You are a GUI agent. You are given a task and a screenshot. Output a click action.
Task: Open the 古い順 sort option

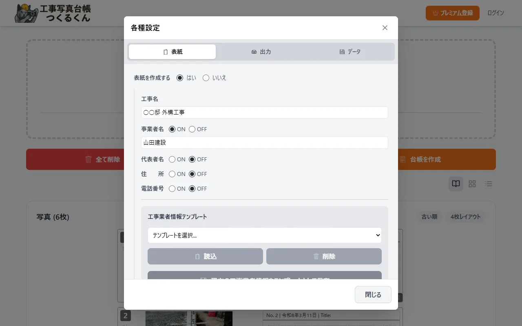(x=429, y=217)
